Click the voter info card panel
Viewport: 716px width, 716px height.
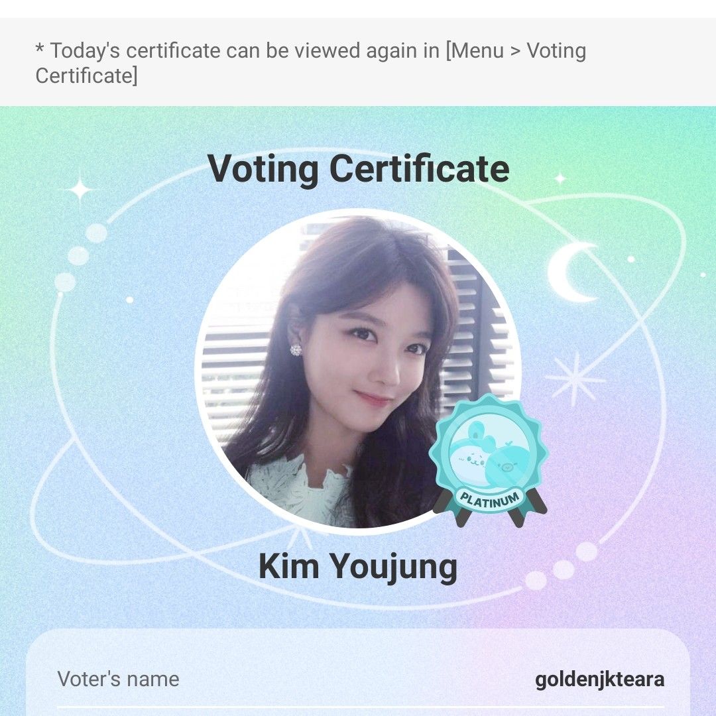coord(358,672)
